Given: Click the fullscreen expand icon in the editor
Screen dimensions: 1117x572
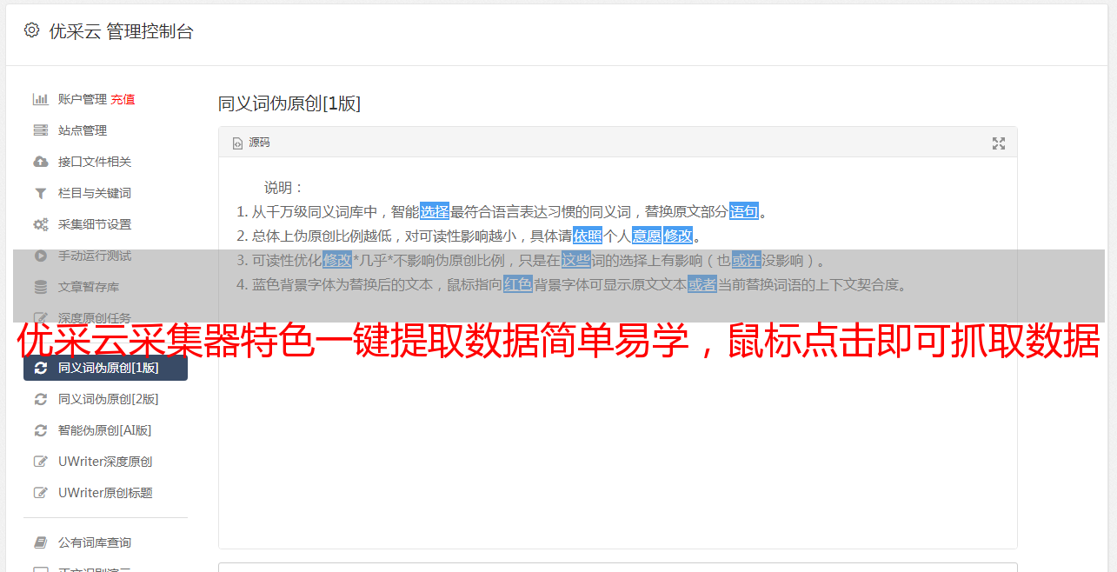Looking at the screenshot, I should click(999, 143).
